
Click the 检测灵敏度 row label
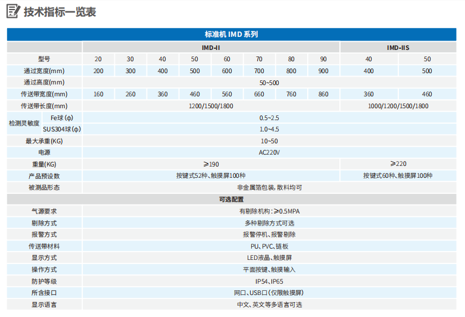click(24, 123)
